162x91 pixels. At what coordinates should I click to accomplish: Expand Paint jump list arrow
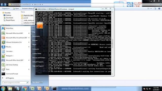(x=29, y=69)
